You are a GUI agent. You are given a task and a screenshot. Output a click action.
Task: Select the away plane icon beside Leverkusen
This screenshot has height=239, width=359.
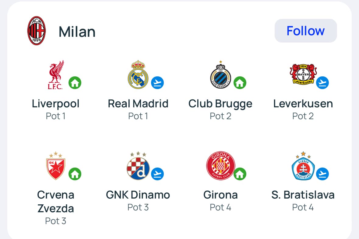(322, 83)
